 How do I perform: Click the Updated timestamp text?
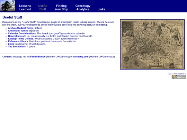177,74
